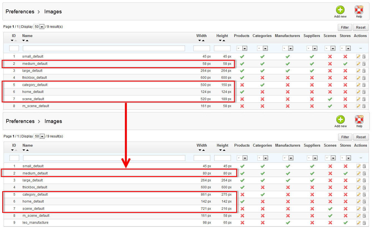Focus the Name filter field in upper table
This screenshot has height=229, width=372.
pos(104,48)
